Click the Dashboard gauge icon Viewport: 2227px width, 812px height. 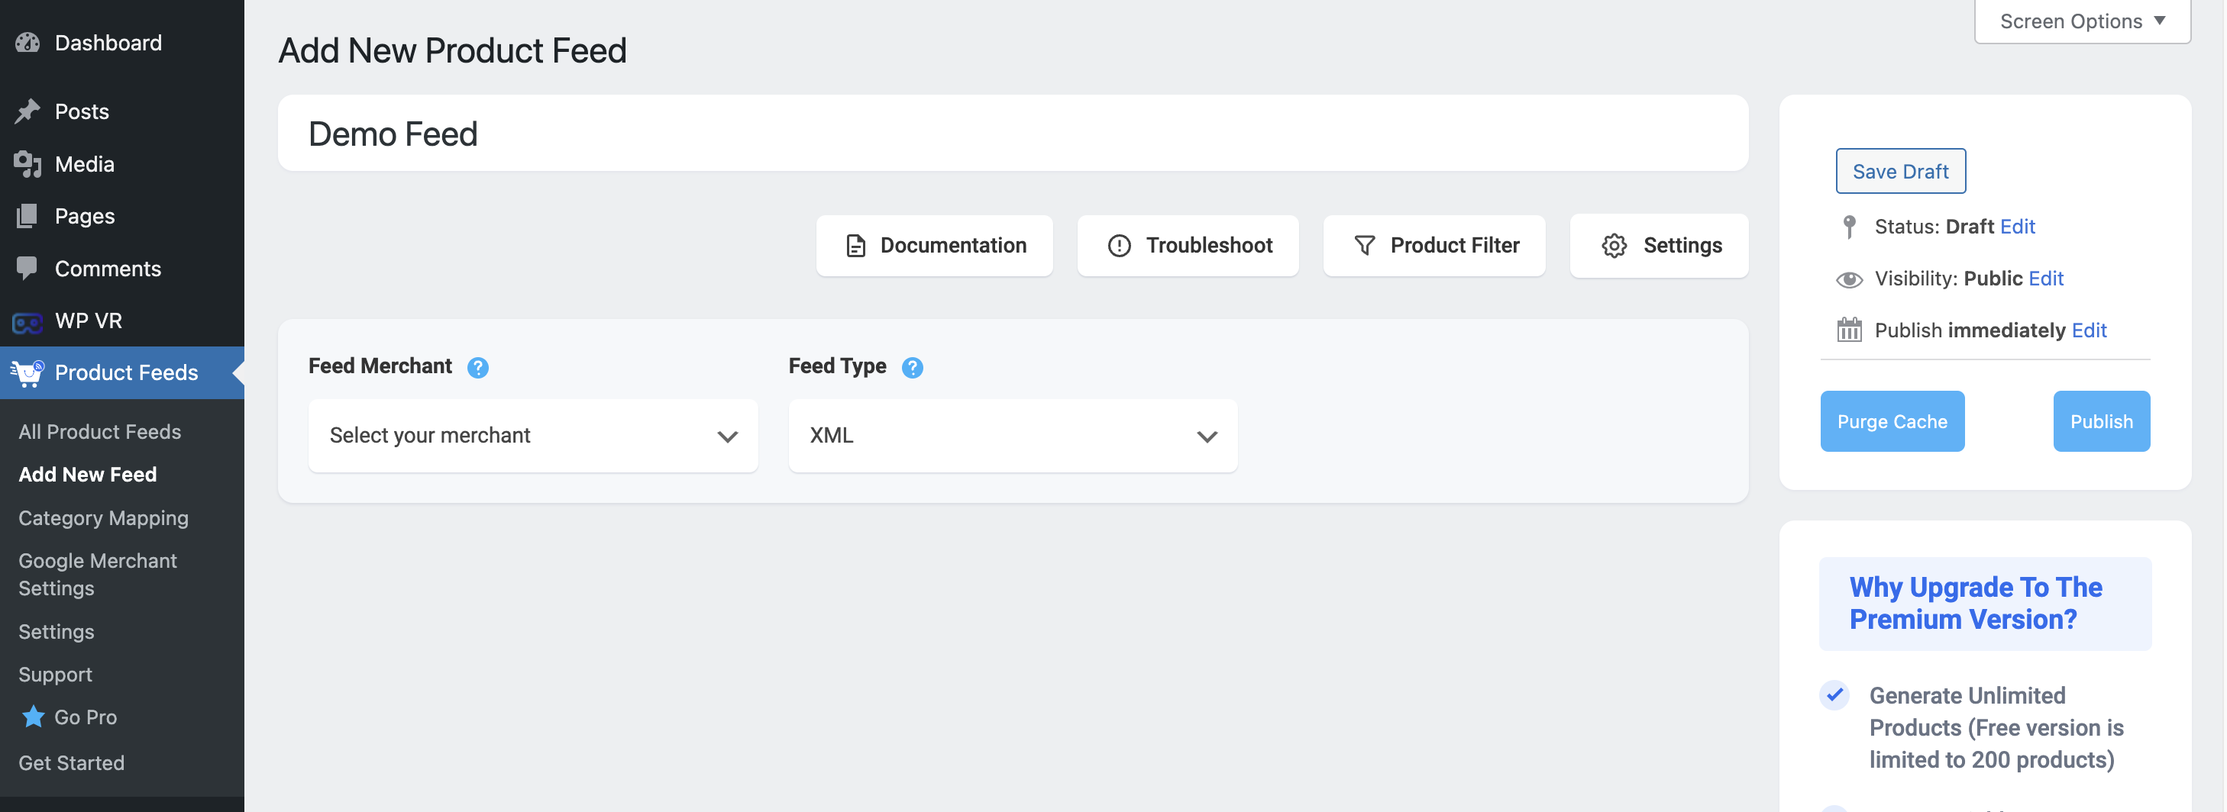click(27, 42)
